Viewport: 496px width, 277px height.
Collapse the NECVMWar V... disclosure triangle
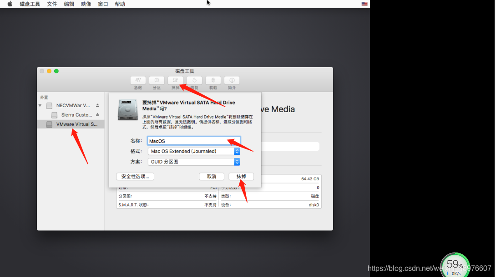(x=40, y=105)
